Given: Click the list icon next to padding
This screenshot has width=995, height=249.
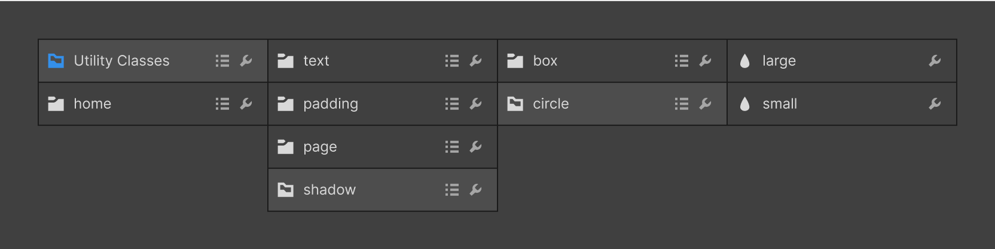Looking at the screenshot, I should click(452, 104).
